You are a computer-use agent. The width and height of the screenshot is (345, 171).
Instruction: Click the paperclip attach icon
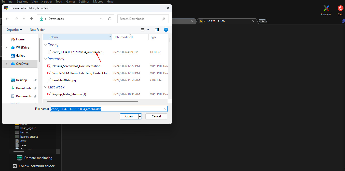click(x=343, y=21)
